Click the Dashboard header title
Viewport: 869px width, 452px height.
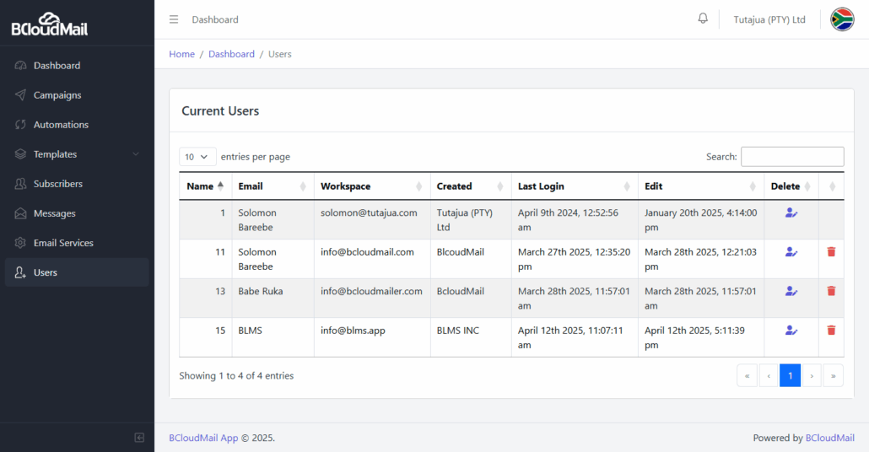pyautogui.click(x=215, y=19)
